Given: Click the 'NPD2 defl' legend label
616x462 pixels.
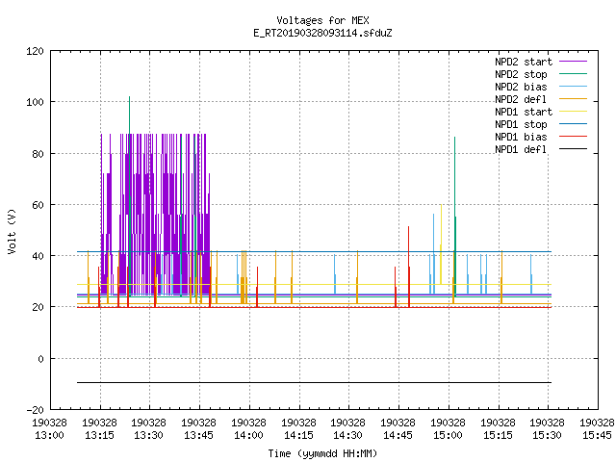Looking at the screenshot, I should (x=521, y=99).
